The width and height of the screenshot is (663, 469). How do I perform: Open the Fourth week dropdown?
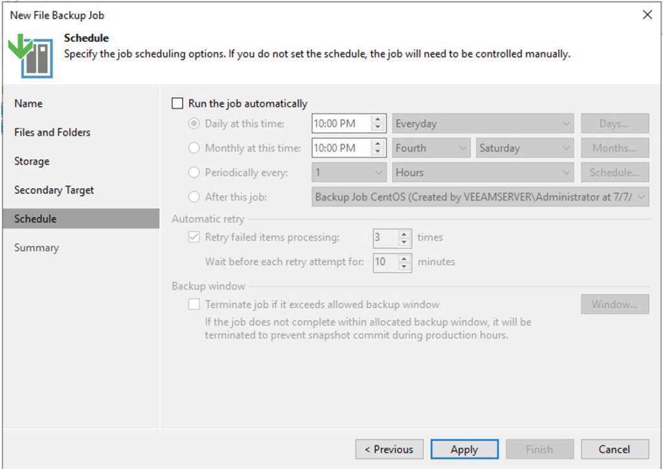point(431,148)
